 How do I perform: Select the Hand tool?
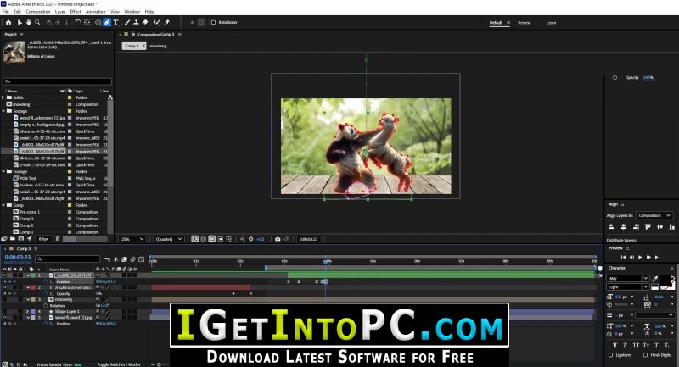coord(28,22)
